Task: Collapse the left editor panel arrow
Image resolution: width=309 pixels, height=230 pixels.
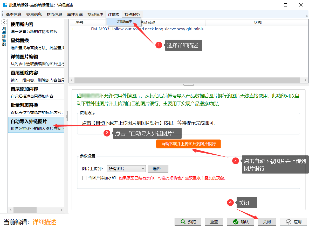Action: [4, 23]
